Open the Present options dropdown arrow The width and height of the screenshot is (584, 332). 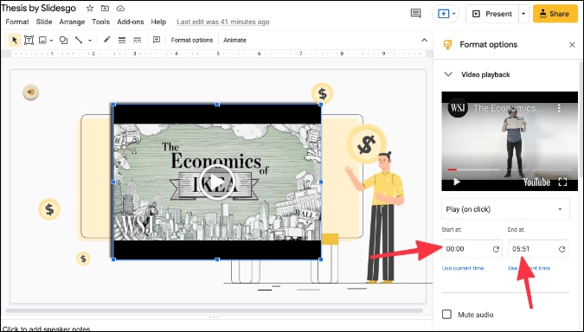(x=523, y=14)
